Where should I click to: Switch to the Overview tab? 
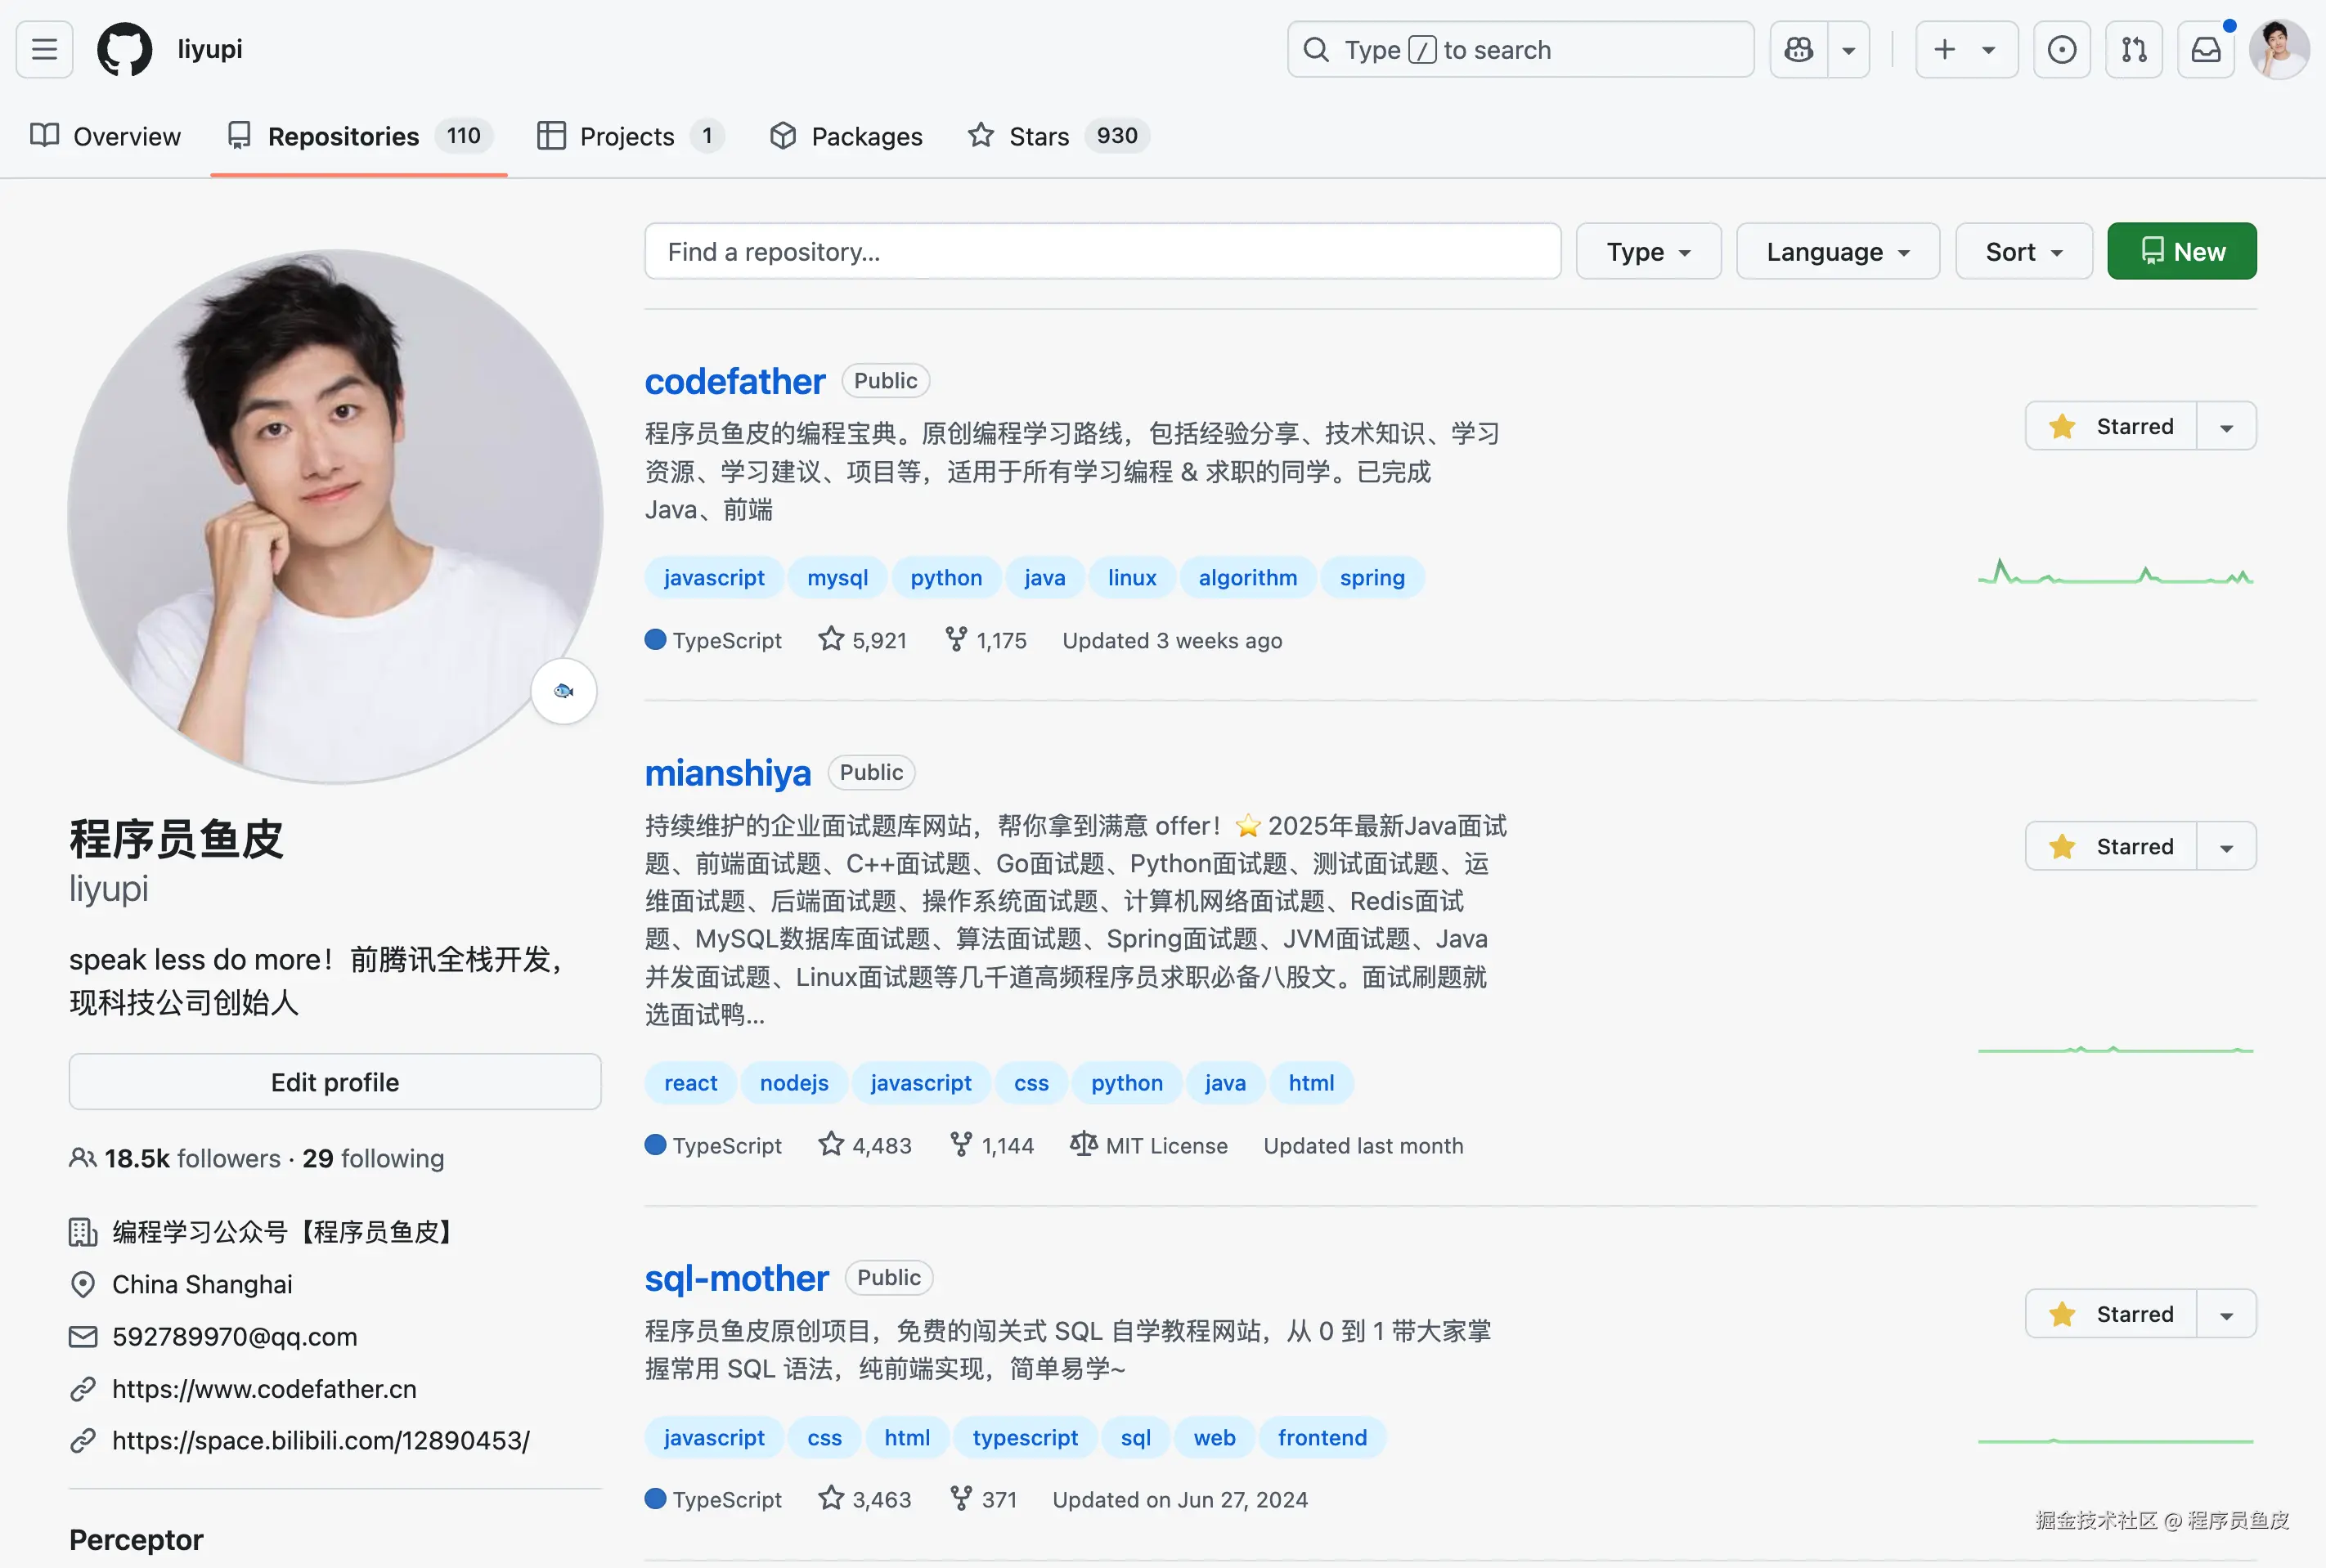[x=106, y=136]
